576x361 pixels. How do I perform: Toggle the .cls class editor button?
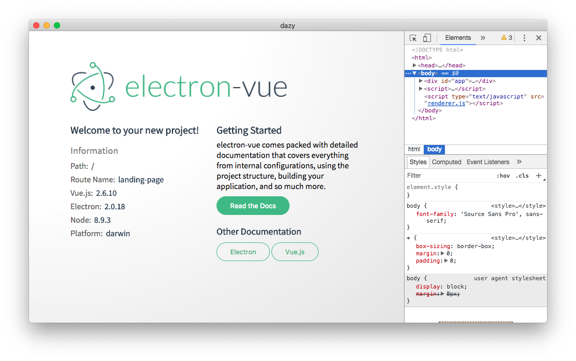click(522, 176)
